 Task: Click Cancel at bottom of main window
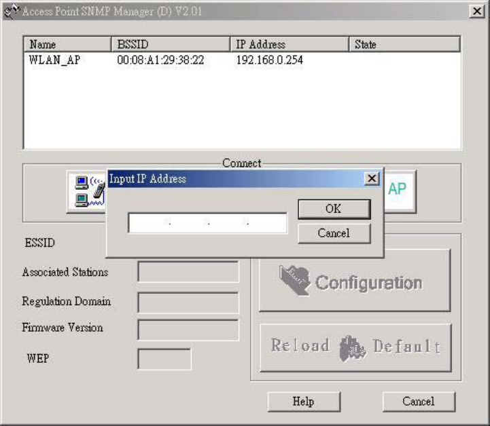coord(419,402)
